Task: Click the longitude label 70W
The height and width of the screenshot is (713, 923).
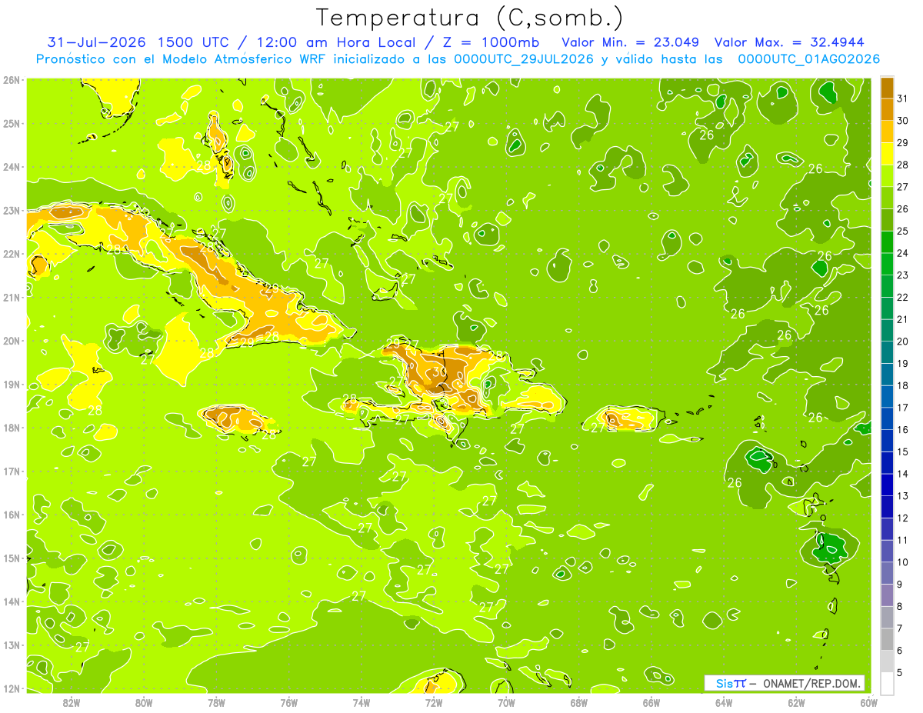Action: tap(506, 702)
